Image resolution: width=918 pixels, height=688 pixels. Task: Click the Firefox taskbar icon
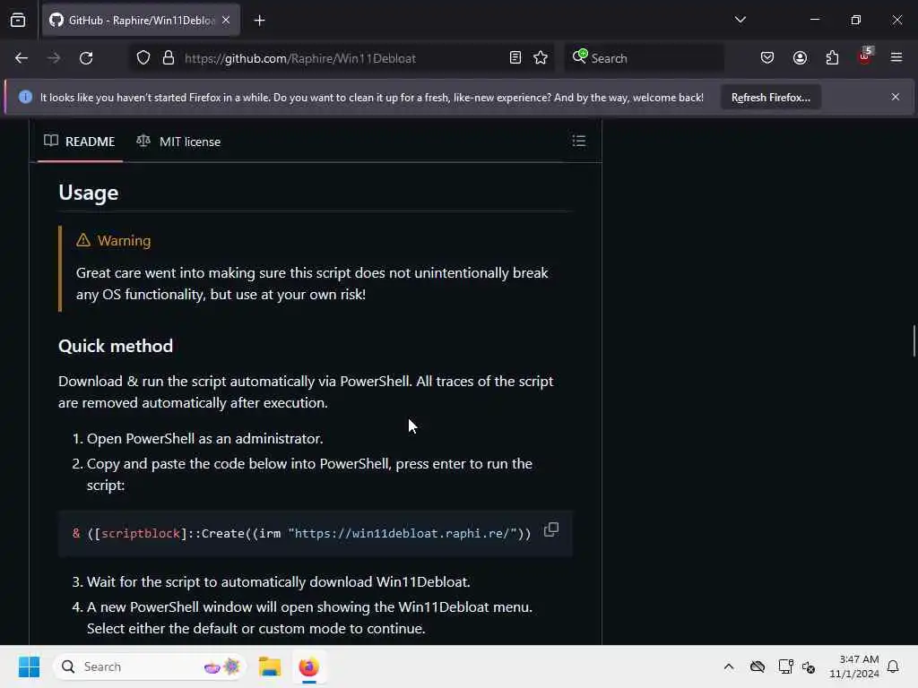pos(308,666)
